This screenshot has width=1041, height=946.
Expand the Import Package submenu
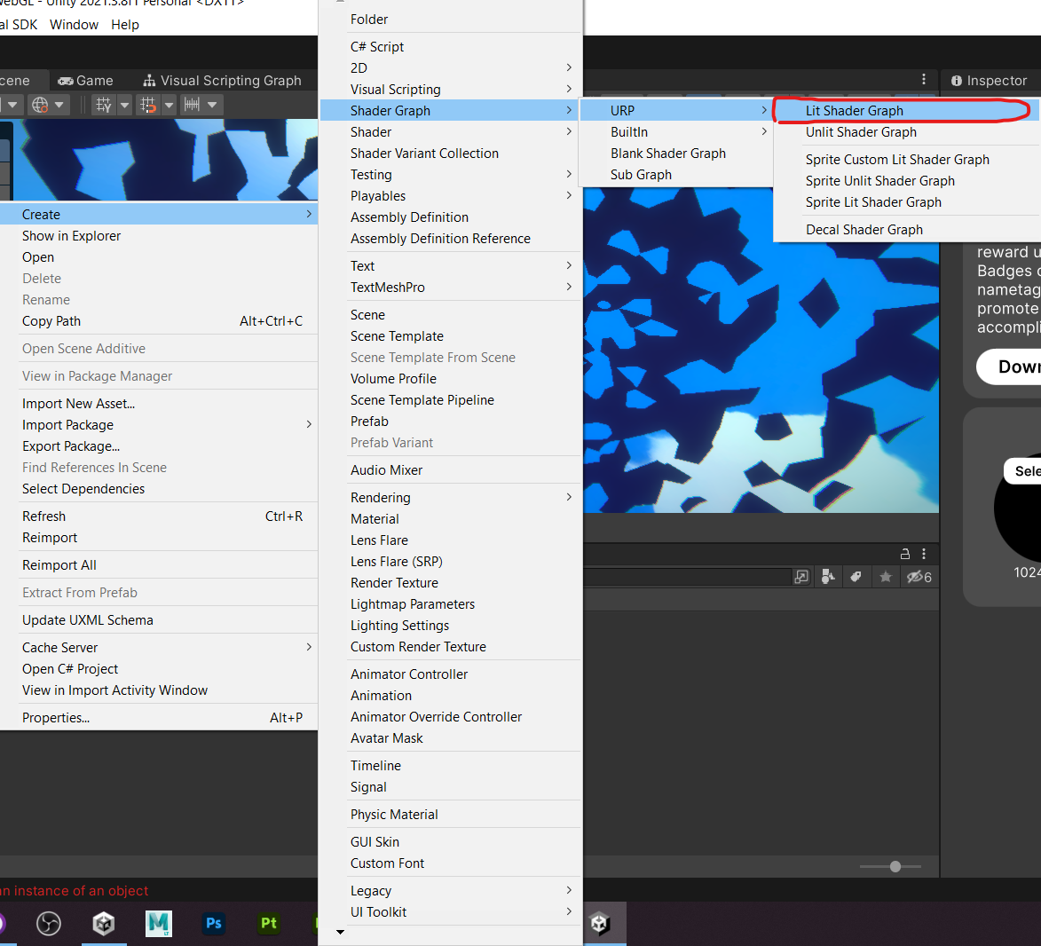(309, 424)
